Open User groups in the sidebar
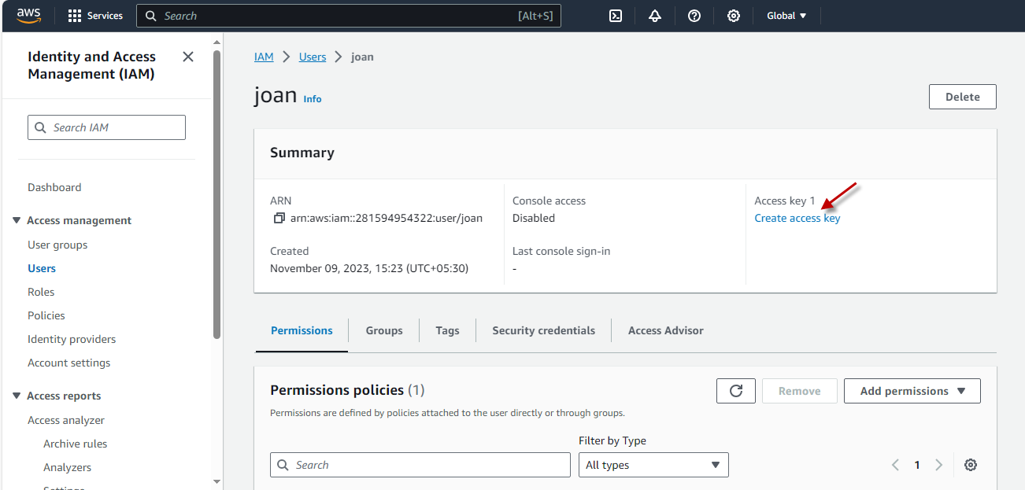Viewport: 1025px width, 490px height. (57, 245)
